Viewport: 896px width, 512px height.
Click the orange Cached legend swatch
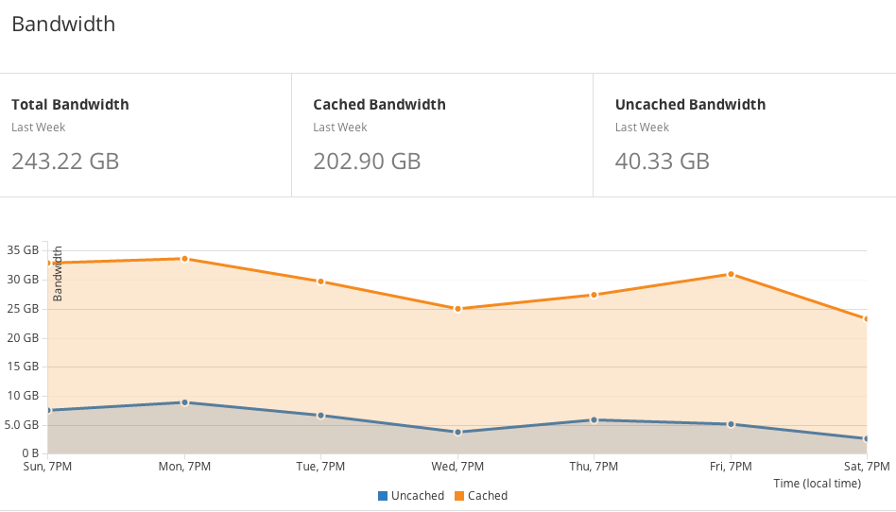click(x=460, y=496)
